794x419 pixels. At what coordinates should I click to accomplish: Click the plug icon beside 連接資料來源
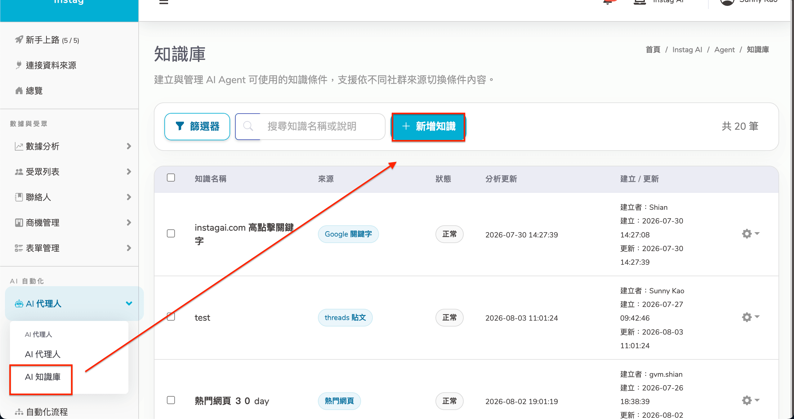coord(19,65)
